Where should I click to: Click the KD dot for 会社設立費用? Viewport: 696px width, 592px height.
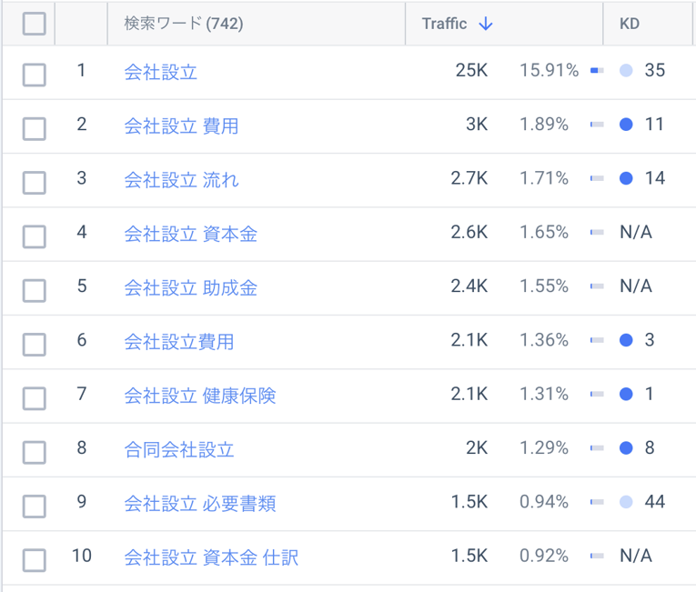[625, 340]
